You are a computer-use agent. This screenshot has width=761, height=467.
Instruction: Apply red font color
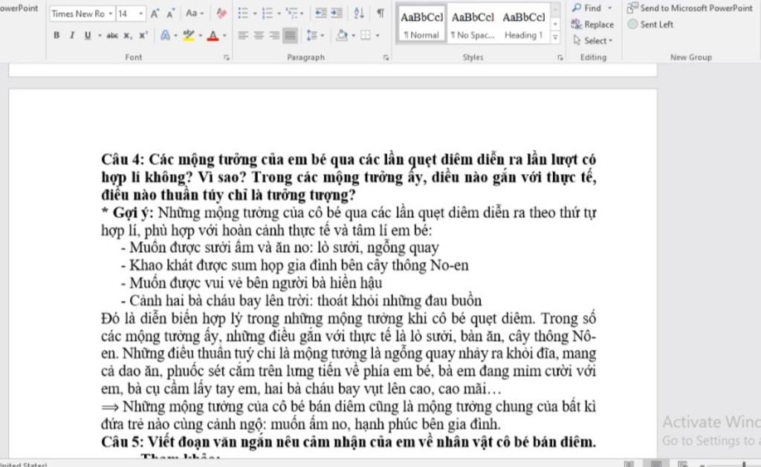(x=213, y=36)
